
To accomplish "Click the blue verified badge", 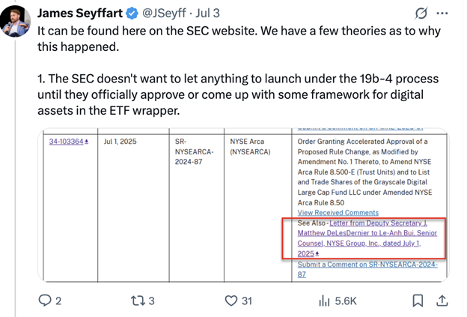I will pyautogui.click(x=131, y=13).
